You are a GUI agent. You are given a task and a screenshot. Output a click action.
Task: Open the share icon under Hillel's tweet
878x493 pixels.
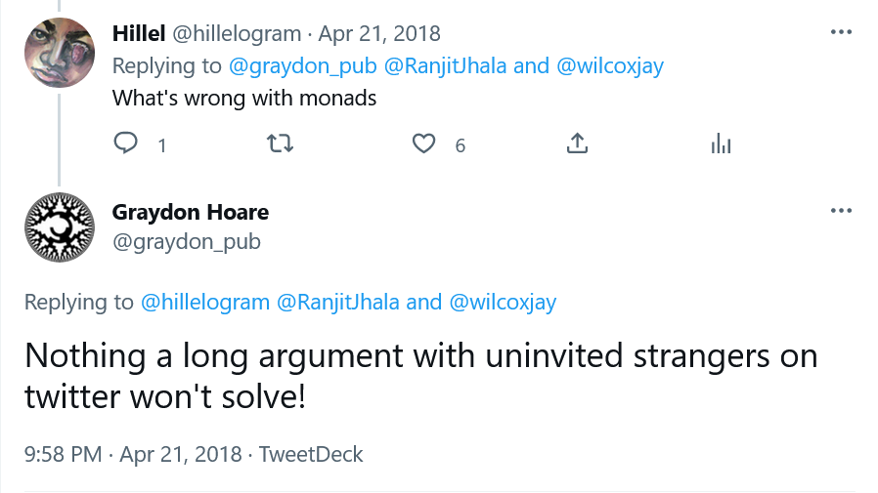point(577,144)
